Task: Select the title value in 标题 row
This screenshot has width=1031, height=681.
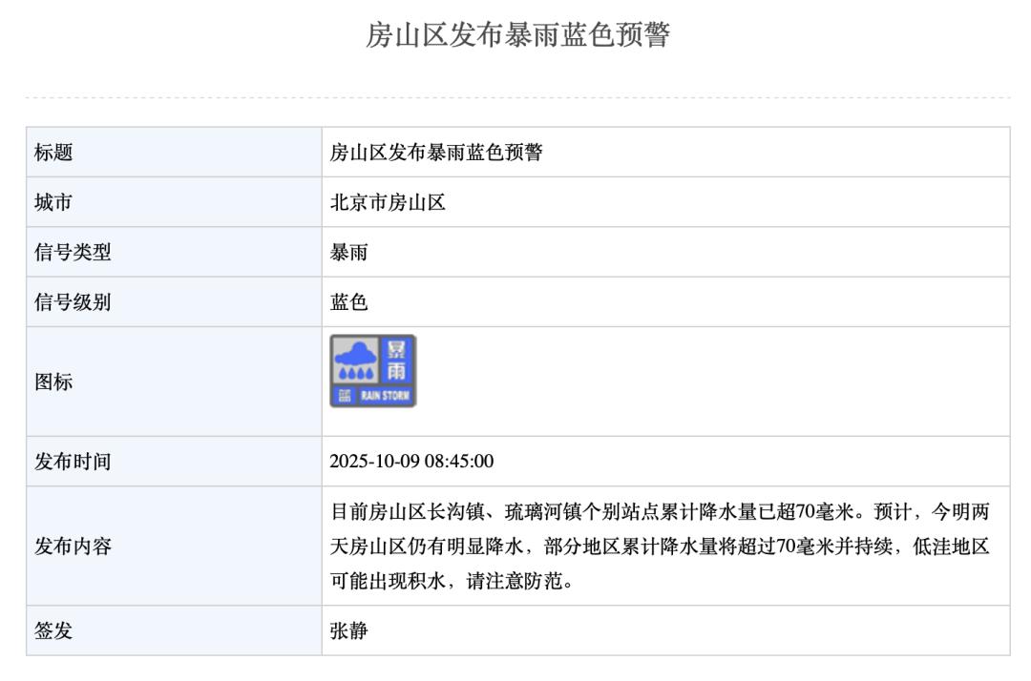Action: (x=436, y=153)
